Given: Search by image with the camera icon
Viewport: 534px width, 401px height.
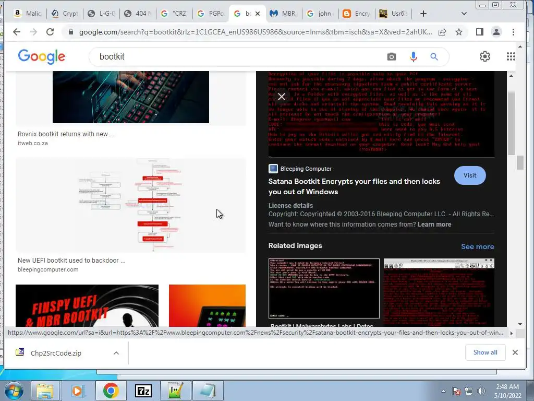Looking at the screenshot, I should tap(392, 56).
